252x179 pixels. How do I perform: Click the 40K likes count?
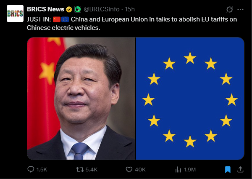[140, 169]
